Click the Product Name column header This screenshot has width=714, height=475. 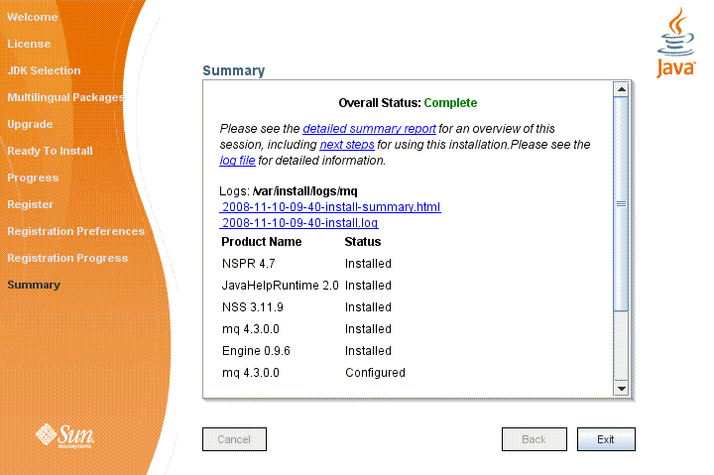262,242
